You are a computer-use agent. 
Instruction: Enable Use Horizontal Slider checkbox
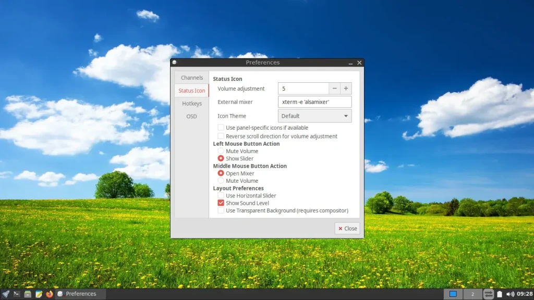[221, 196]
